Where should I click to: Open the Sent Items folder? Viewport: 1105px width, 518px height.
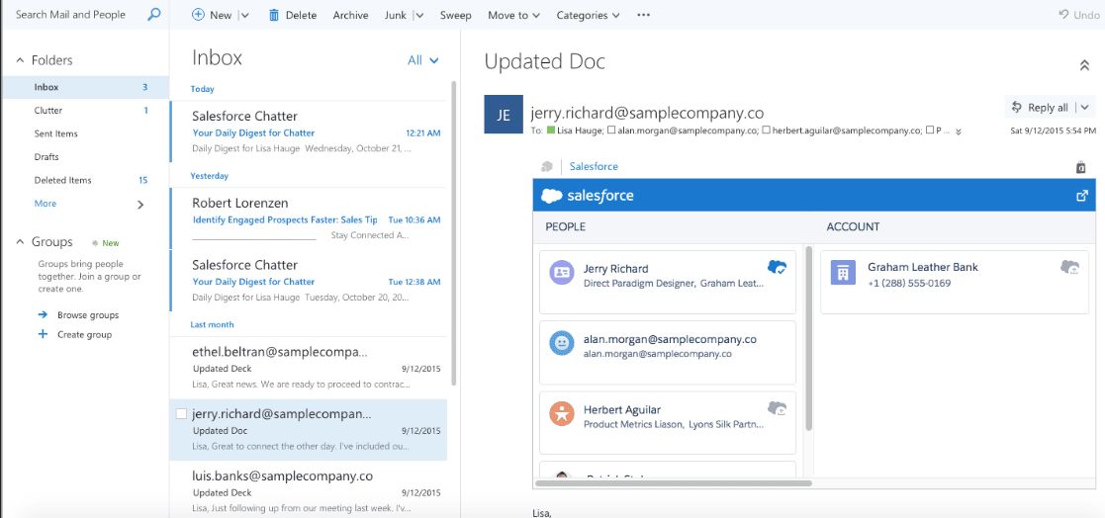55,133
